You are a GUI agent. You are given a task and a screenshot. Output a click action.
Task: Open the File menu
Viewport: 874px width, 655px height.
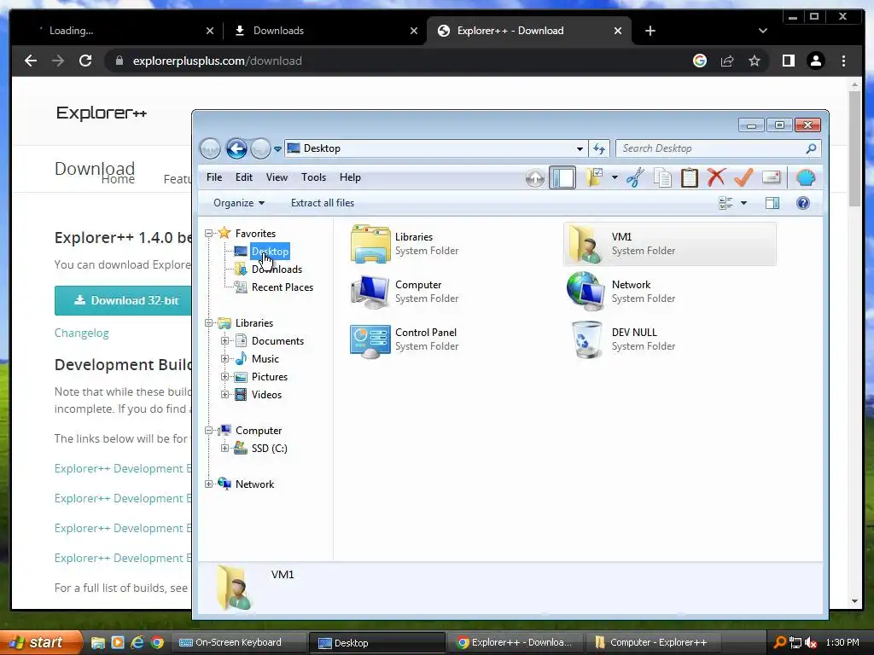[214, 177]
